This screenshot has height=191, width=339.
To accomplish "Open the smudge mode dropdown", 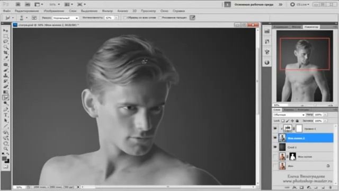I will pos(66,18).
